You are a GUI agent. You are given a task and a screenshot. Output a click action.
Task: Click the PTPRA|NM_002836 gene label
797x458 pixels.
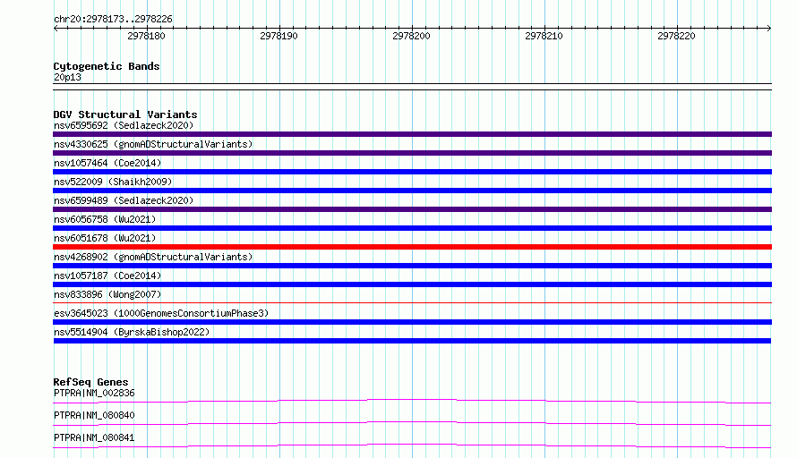(x=94, y=393)
